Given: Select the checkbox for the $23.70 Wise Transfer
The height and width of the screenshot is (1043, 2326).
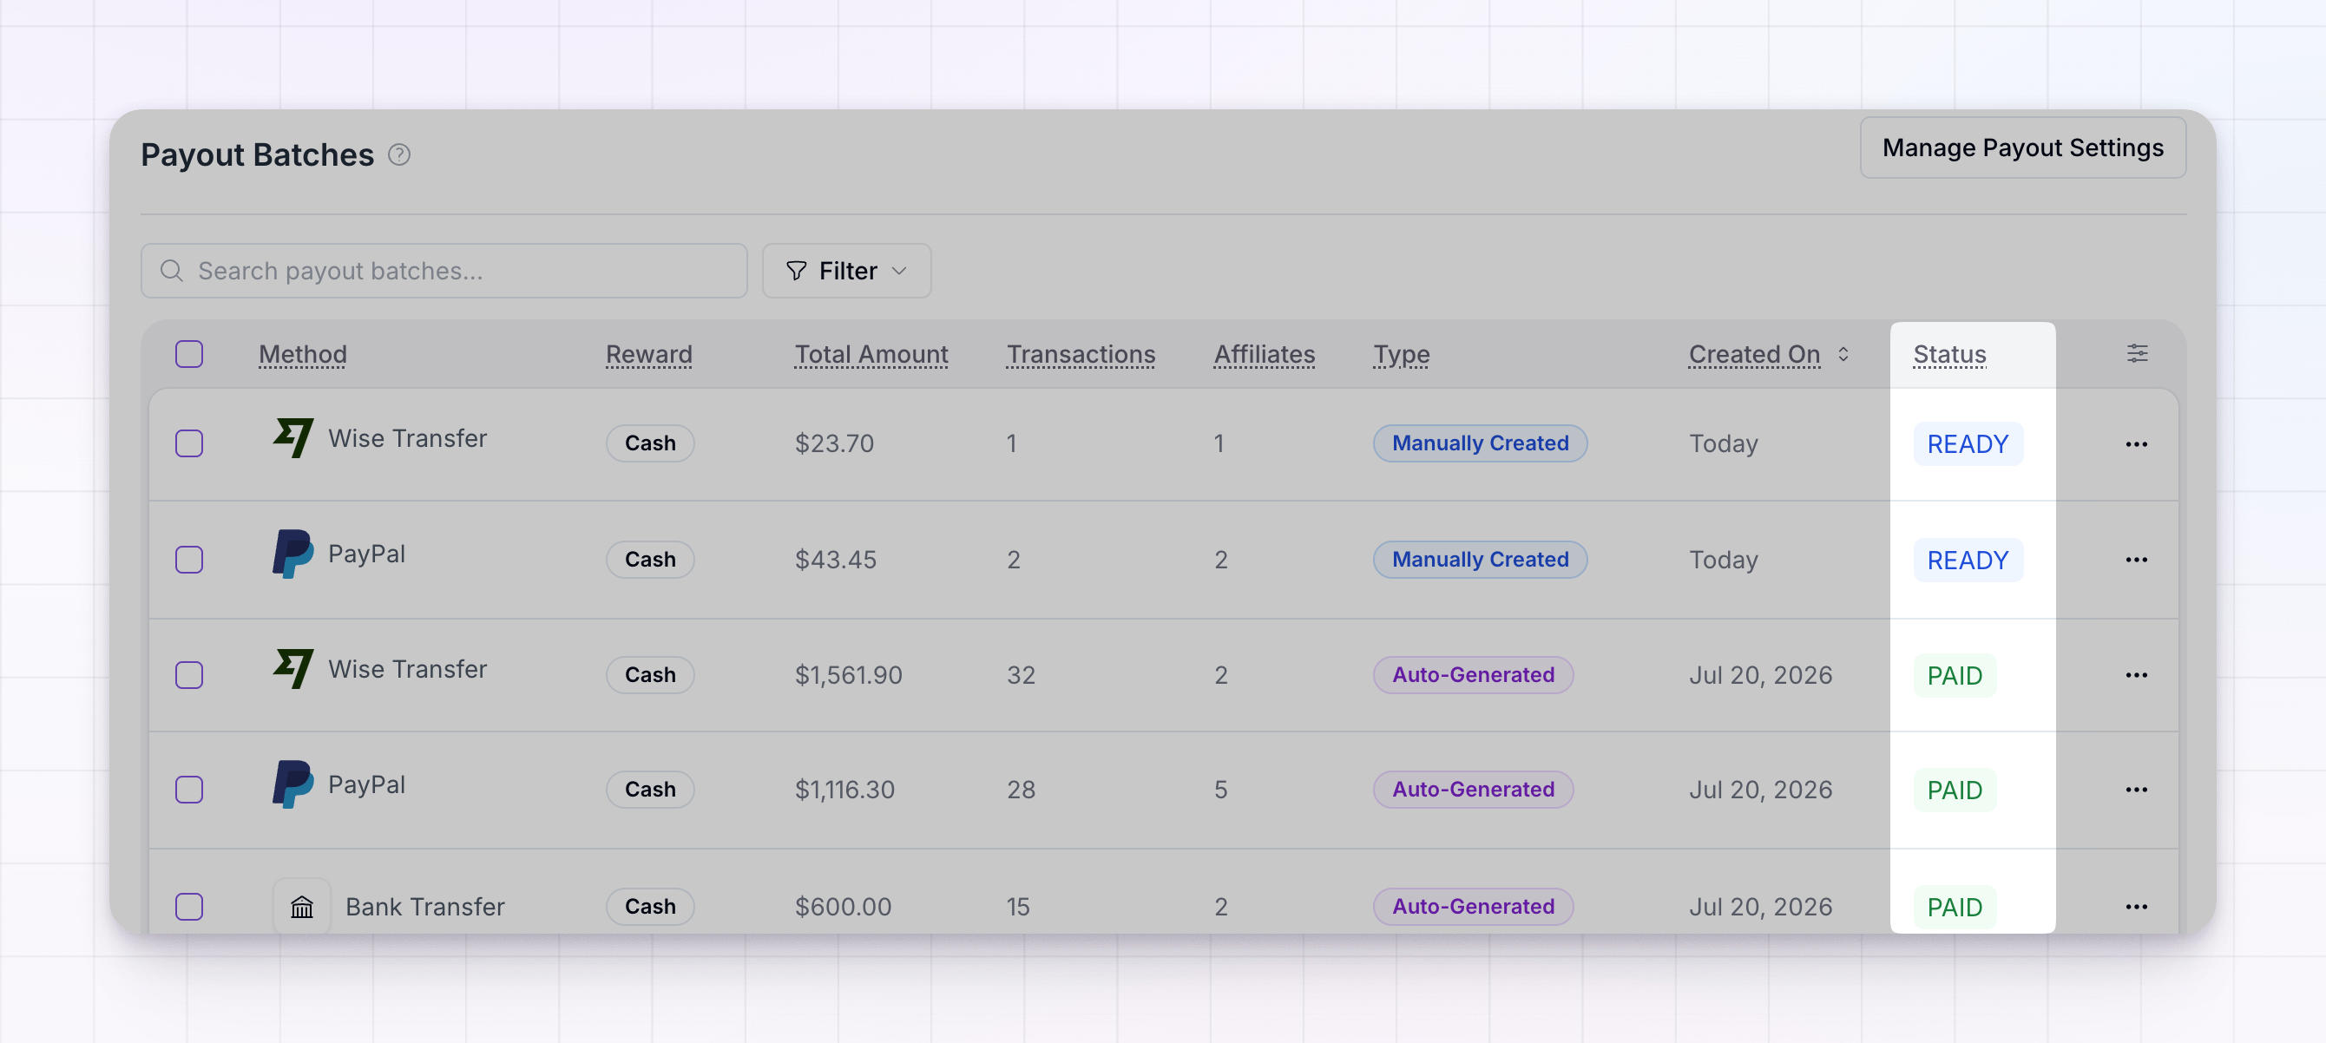Looking at the screenshot, I should 188,443.
